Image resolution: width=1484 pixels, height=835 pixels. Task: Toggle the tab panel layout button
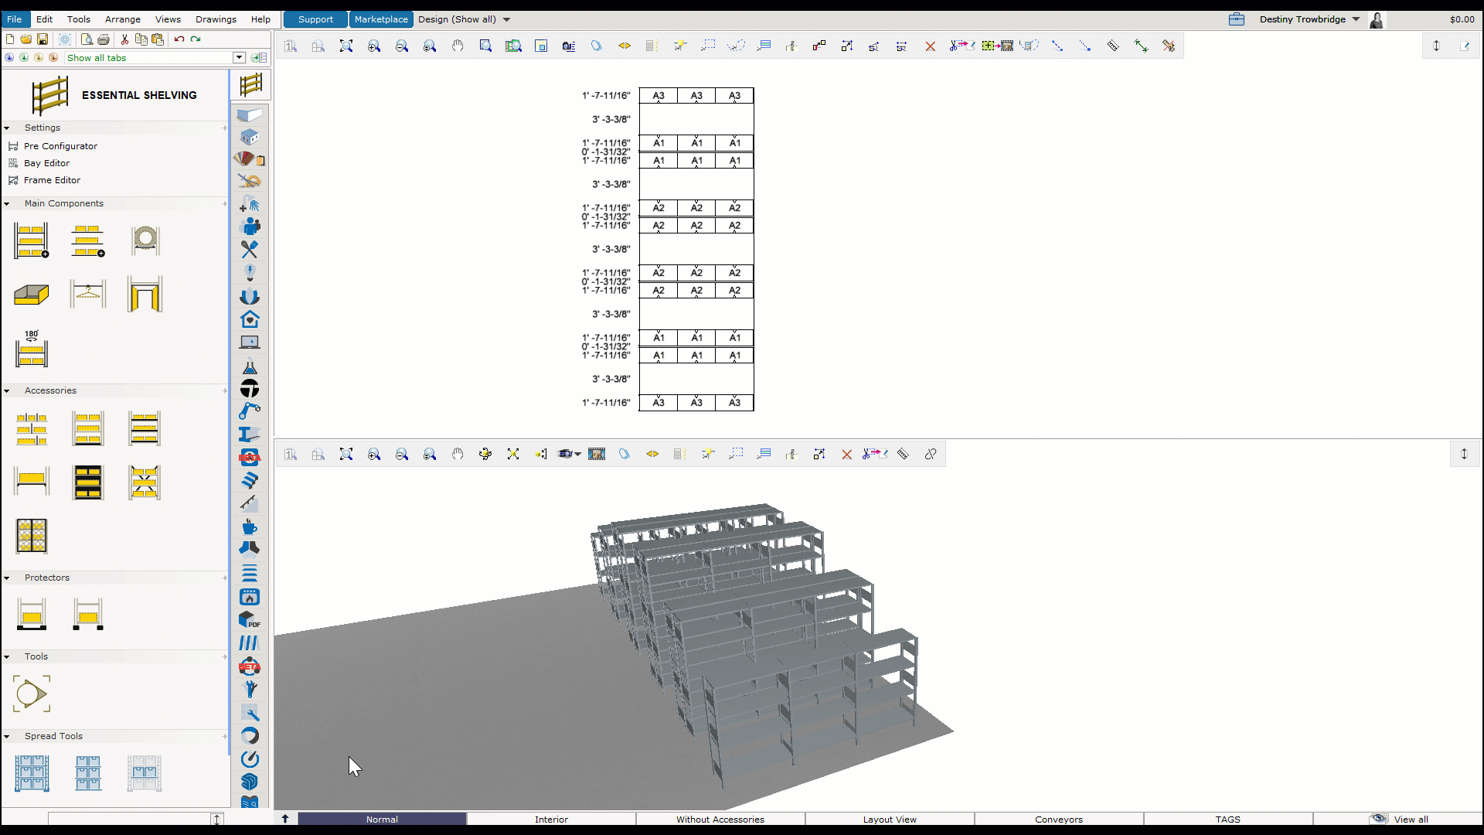(x=259, y=58)
